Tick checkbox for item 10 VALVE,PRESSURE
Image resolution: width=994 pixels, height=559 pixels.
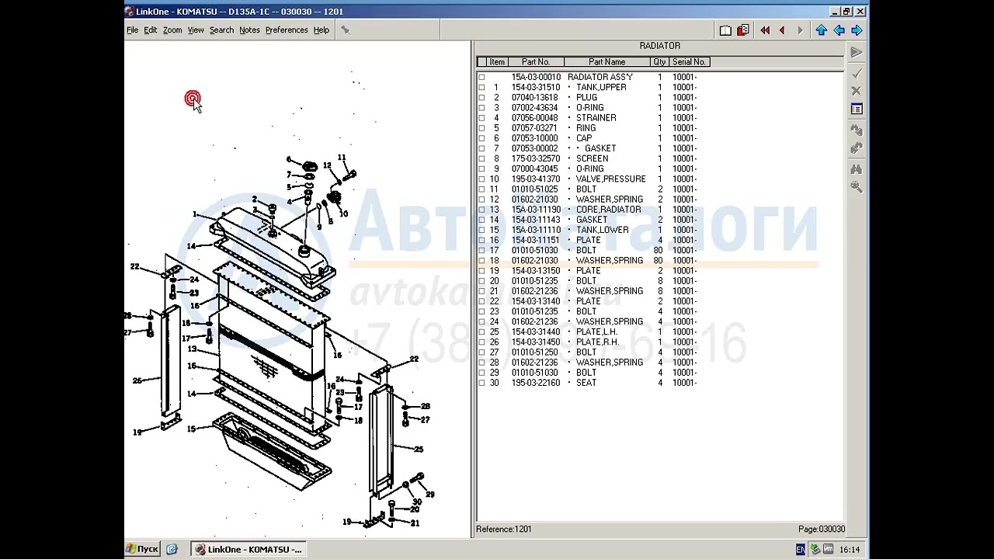[x=481, y=179]
